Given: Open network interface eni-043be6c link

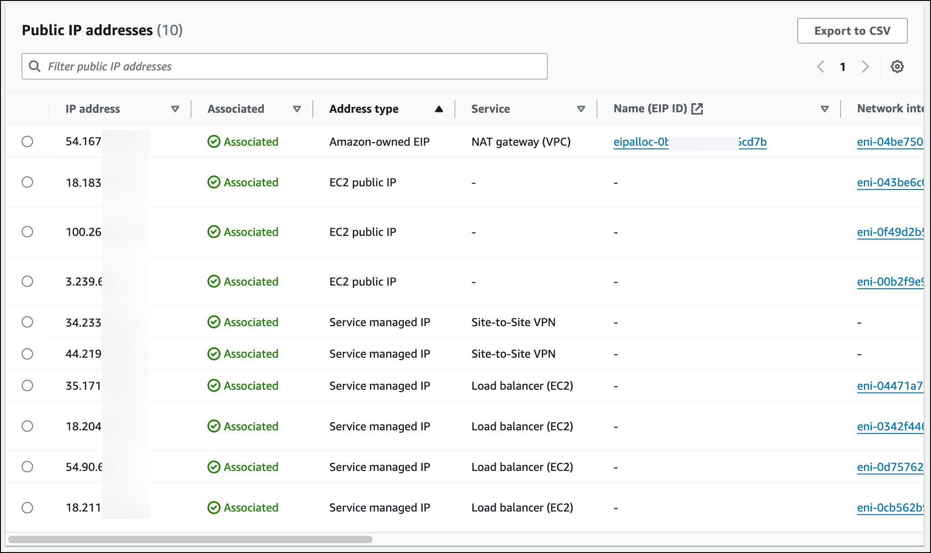Looking at the screenshot, I should click(890, 183).
